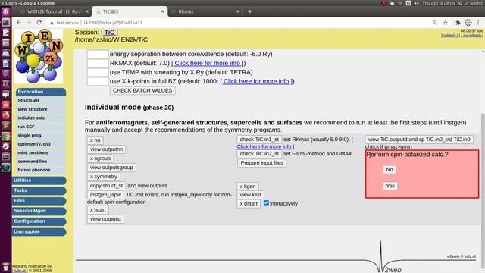Expand the Configuration section

(39, 221)
